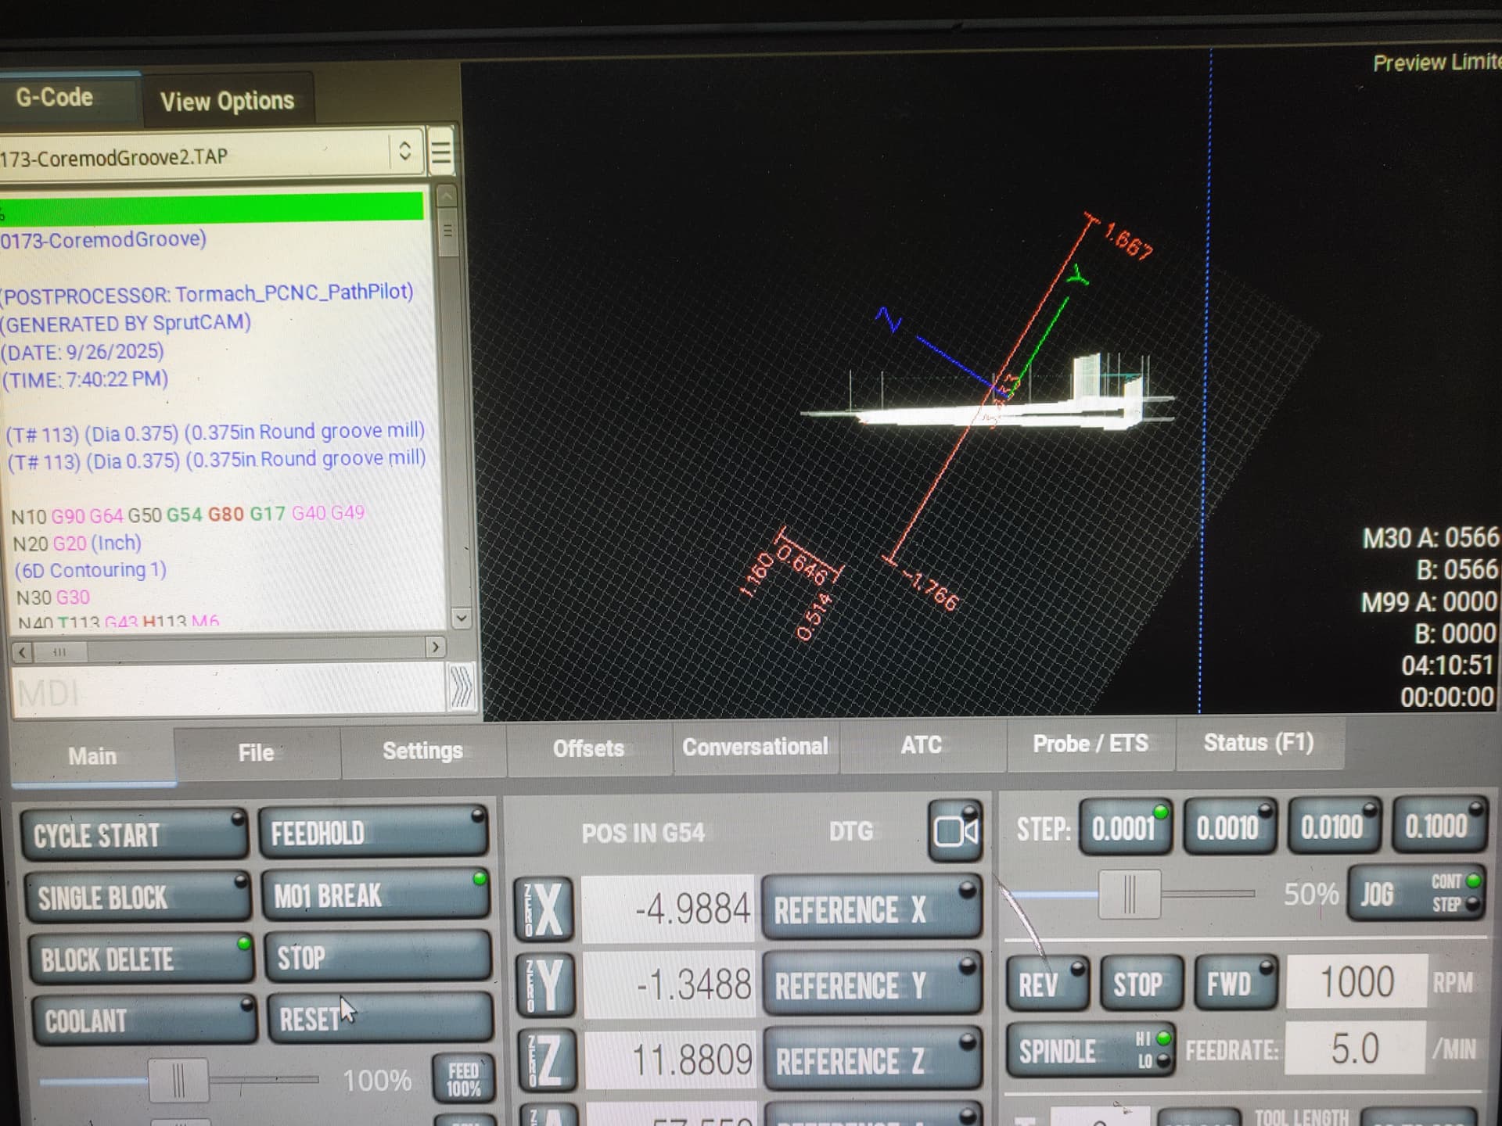Open the View Options tab
Screen dimensions: 1502x1126
click(227, 101)
